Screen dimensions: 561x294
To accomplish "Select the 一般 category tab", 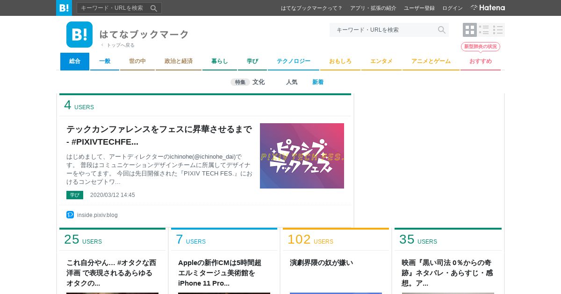I will 105,61.
